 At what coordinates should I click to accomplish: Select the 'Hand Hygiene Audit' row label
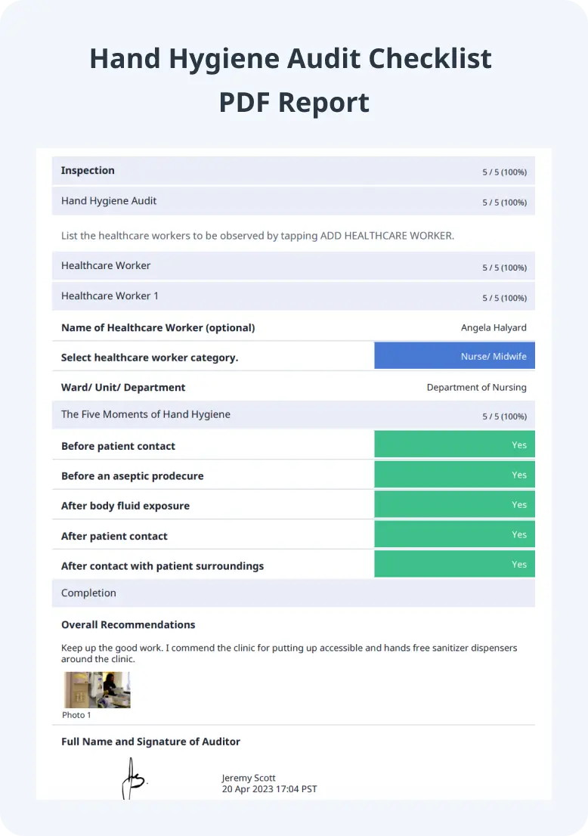pyautogui.click(x=109, y=201)
